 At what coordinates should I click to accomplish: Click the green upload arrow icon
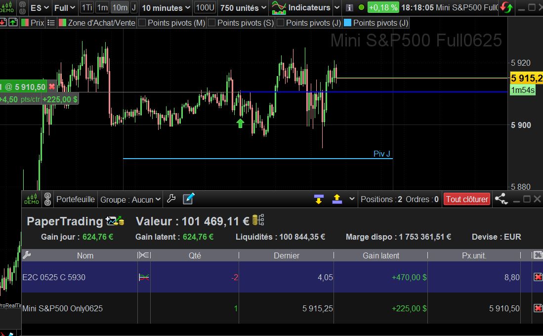pyautogui.click(x=13, y=23)
